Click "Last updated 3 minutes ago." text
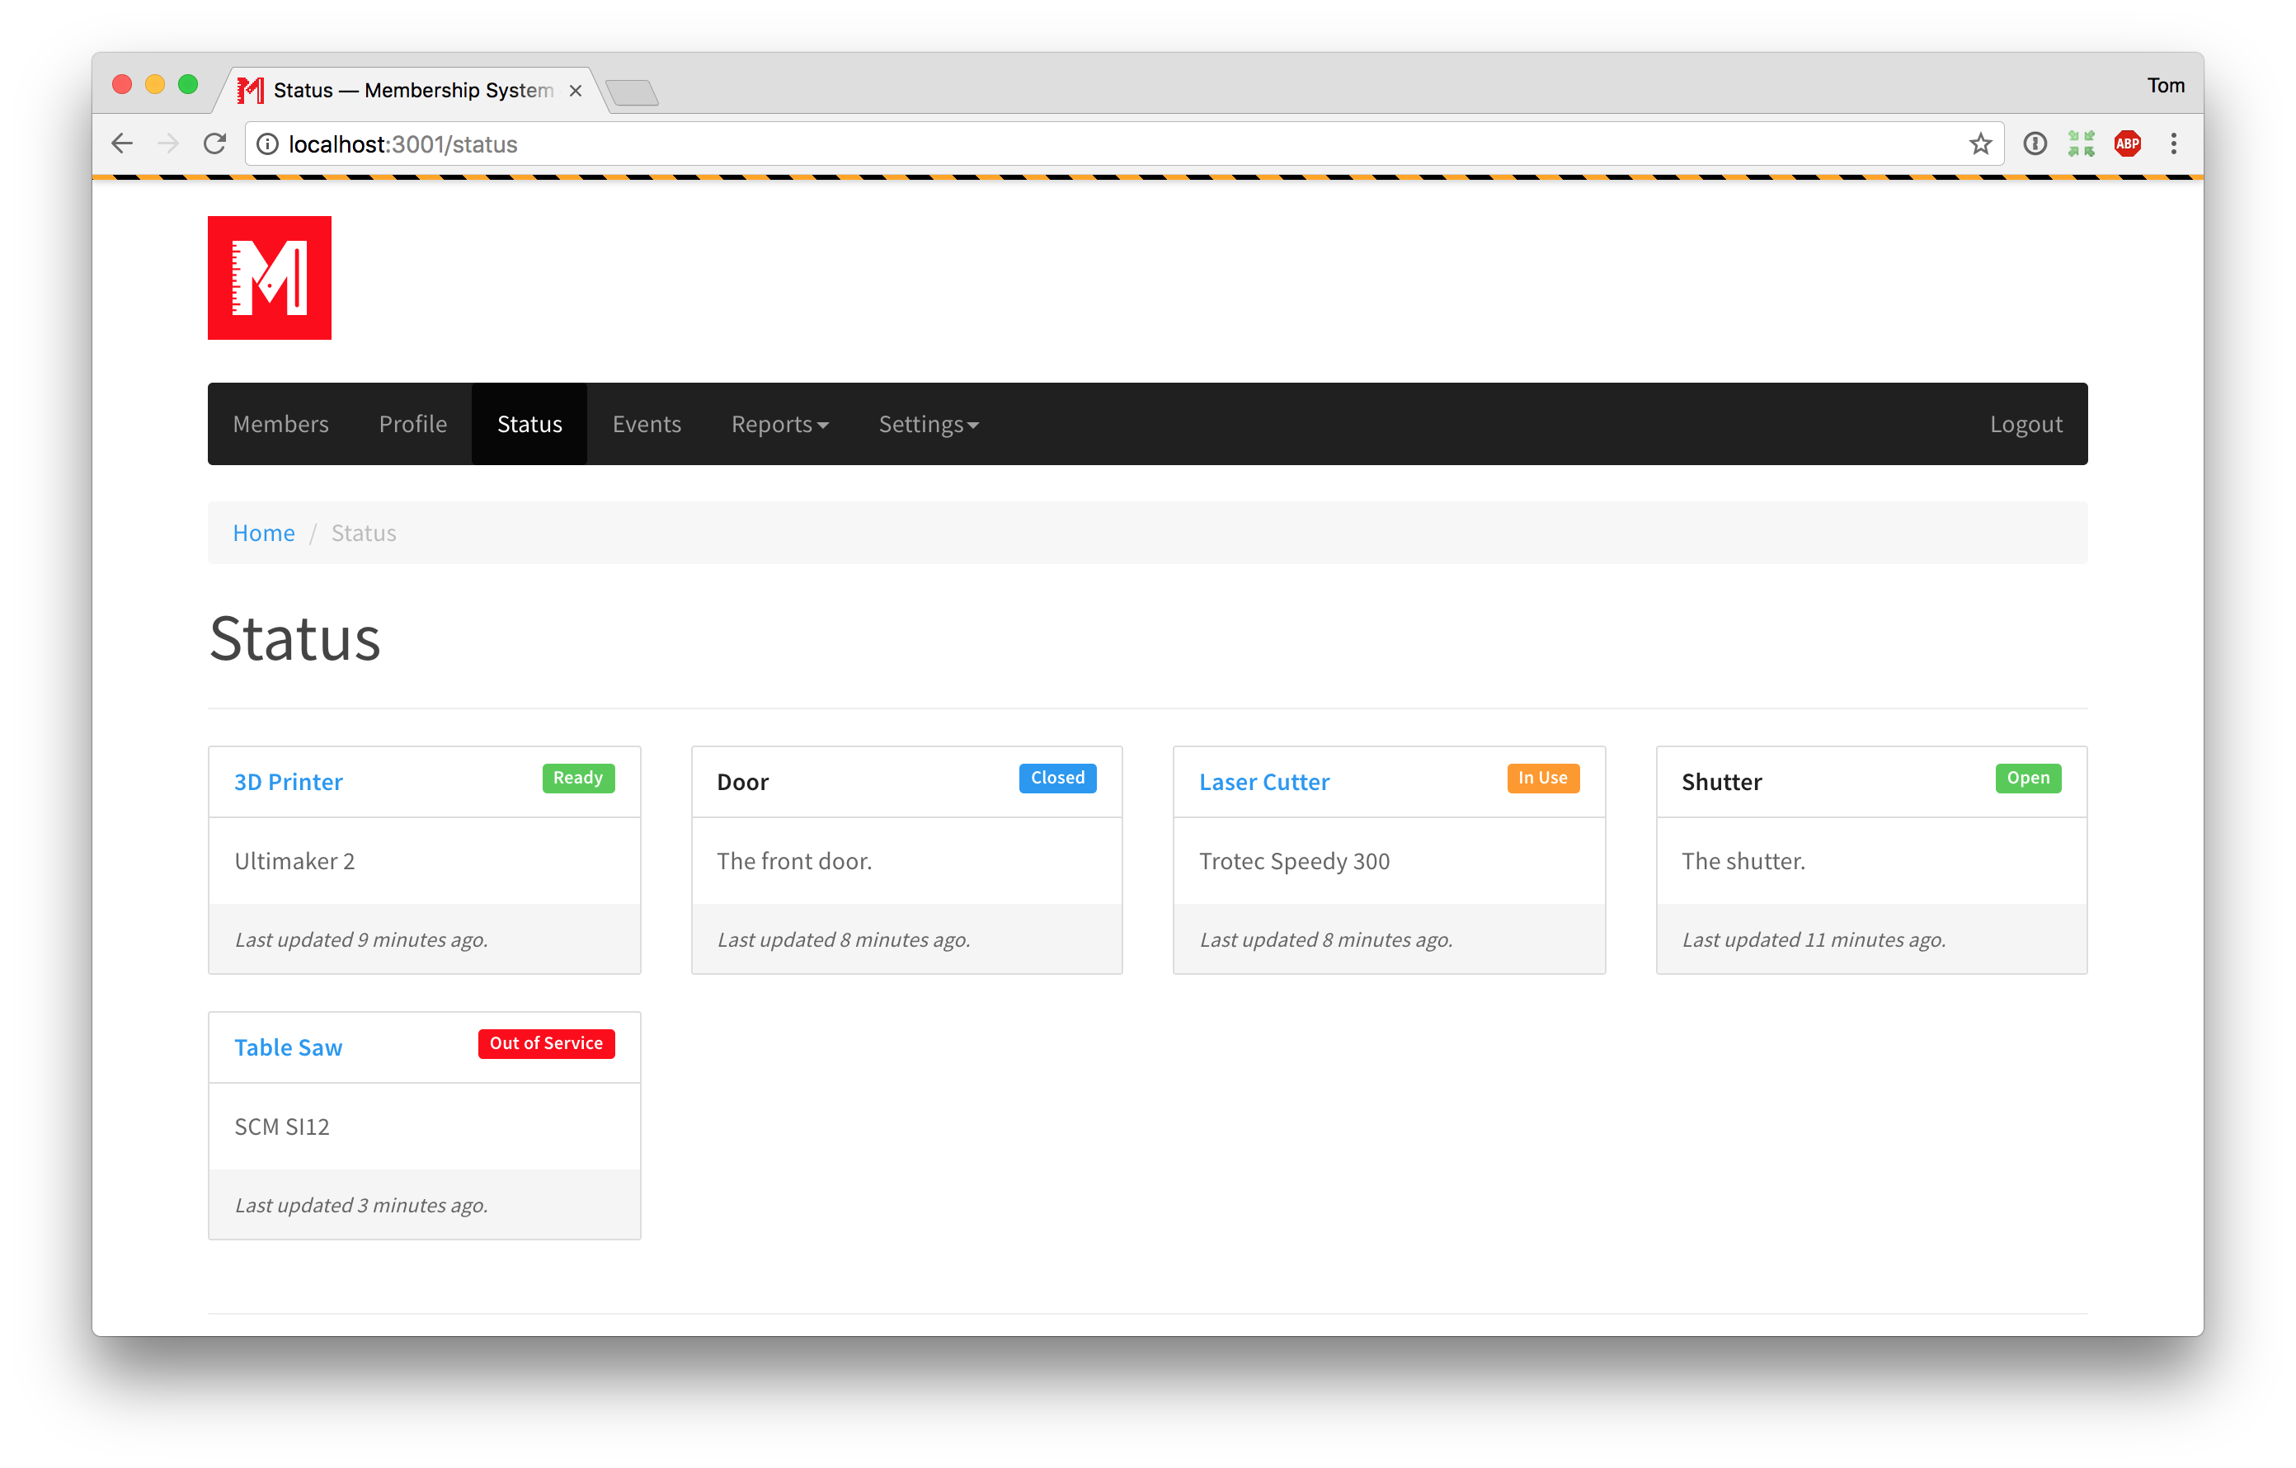Screen dimensions: 2296x1468 (361, 1206)
